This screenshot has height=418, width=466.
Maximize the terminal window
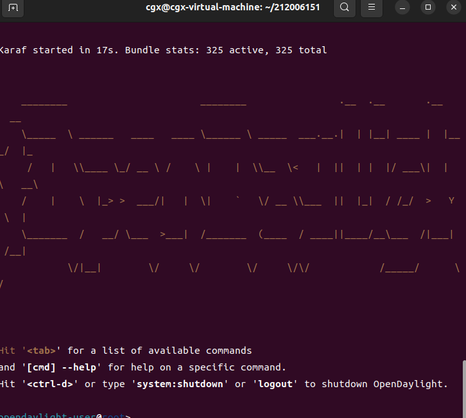[x=428, y=8]
